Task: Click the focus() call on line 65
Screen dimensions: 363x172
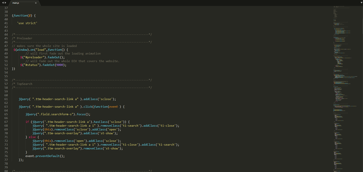Action: click(83, 114)
